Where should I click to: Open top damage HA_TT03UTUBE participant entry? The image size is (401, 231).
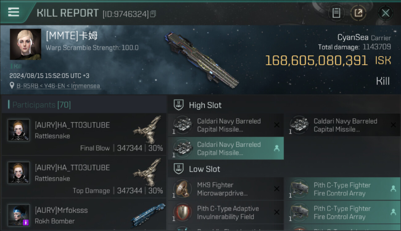coord(84,177)
